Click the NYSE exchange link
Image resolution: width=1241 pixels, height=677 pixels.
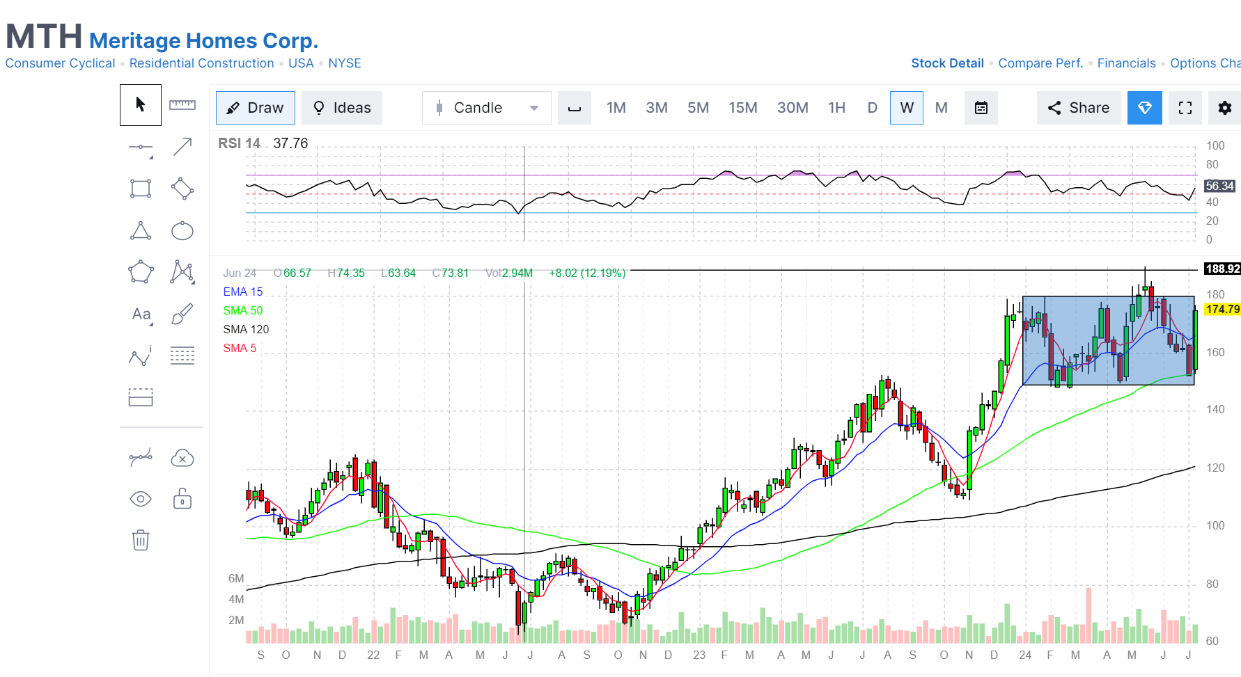(345, 63)
